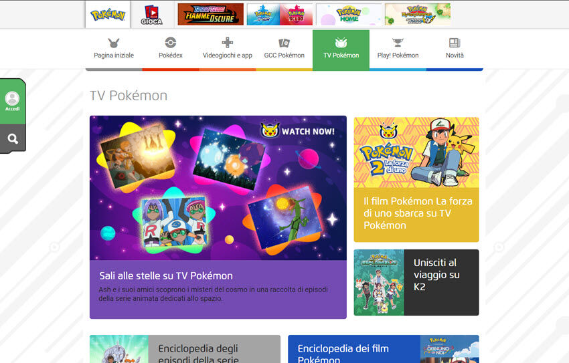Open the Rayquaza episode thumbnail

pyautogui.click(x=286, y=218)
